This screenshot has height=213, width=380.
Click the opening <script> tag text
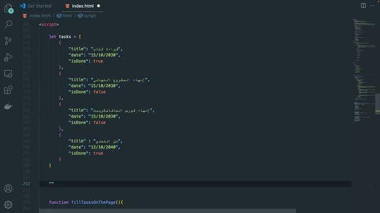pos(49,24)
